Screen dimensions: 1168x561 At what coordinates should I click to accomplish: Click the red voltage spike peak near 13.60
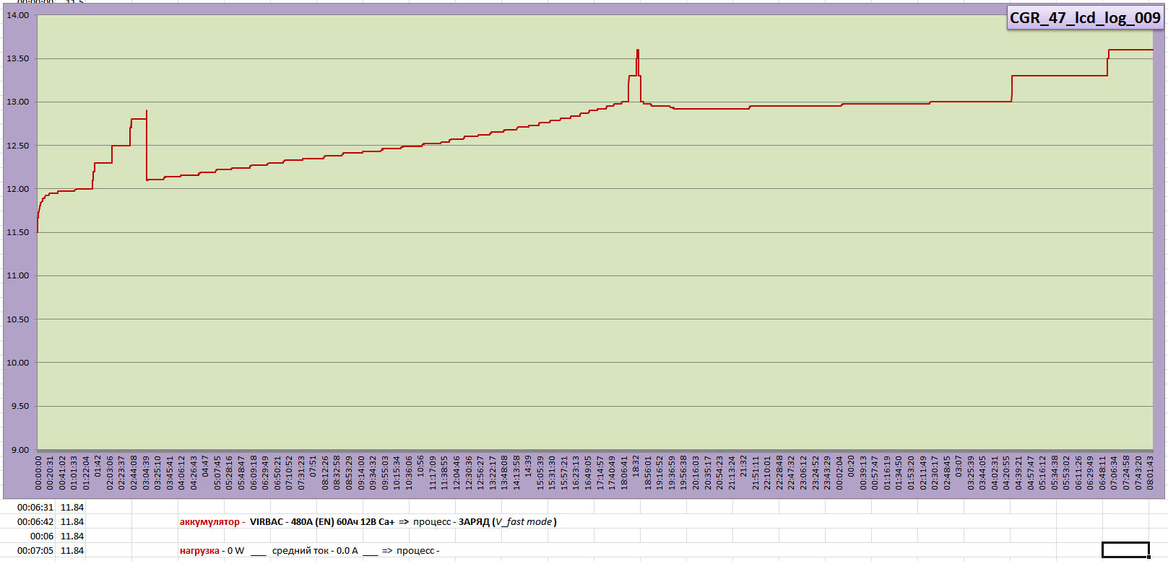[637, 51]
